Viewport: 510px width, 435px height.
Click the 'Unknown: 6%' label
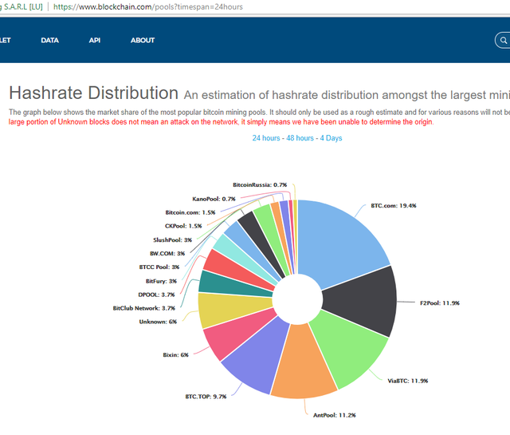tap(158, 322)
